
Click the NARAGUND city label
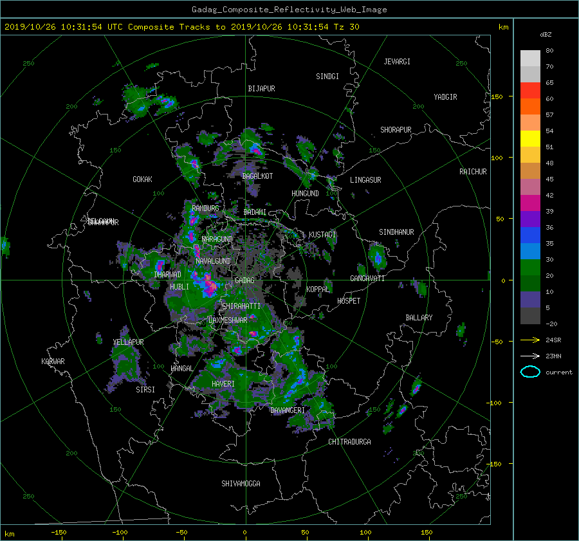coord(217,239)
